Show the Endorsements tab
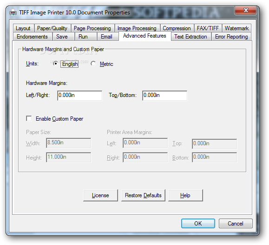269x245 pixels. [32, 37]
